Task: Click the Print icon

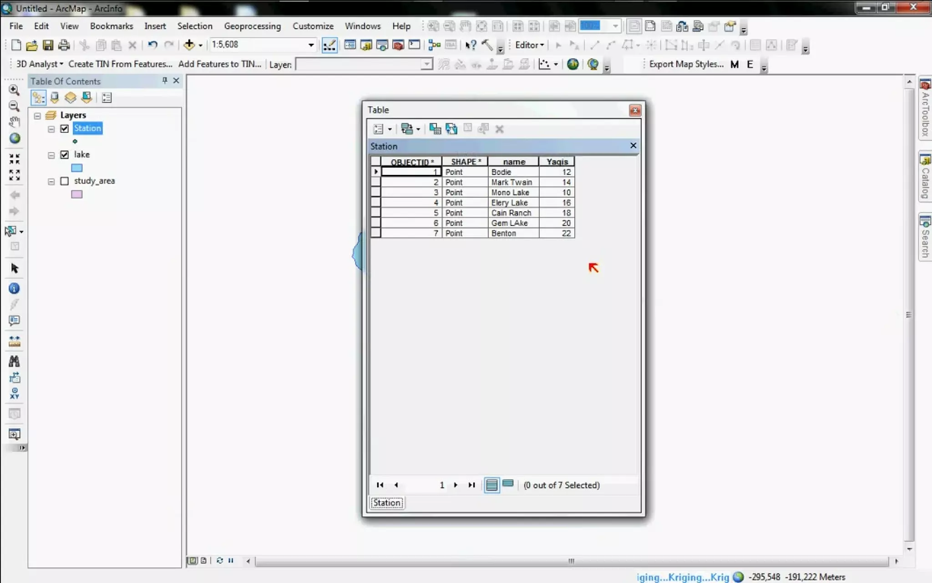Action: tap(64, 45)
